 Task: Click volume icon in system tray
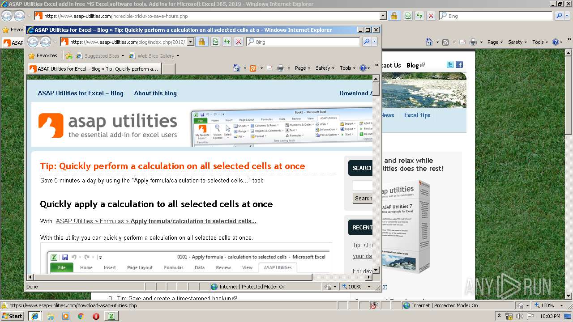point(520,316)
